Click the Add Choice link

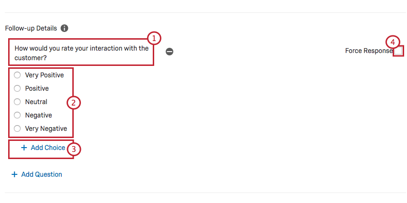point(48,148)
